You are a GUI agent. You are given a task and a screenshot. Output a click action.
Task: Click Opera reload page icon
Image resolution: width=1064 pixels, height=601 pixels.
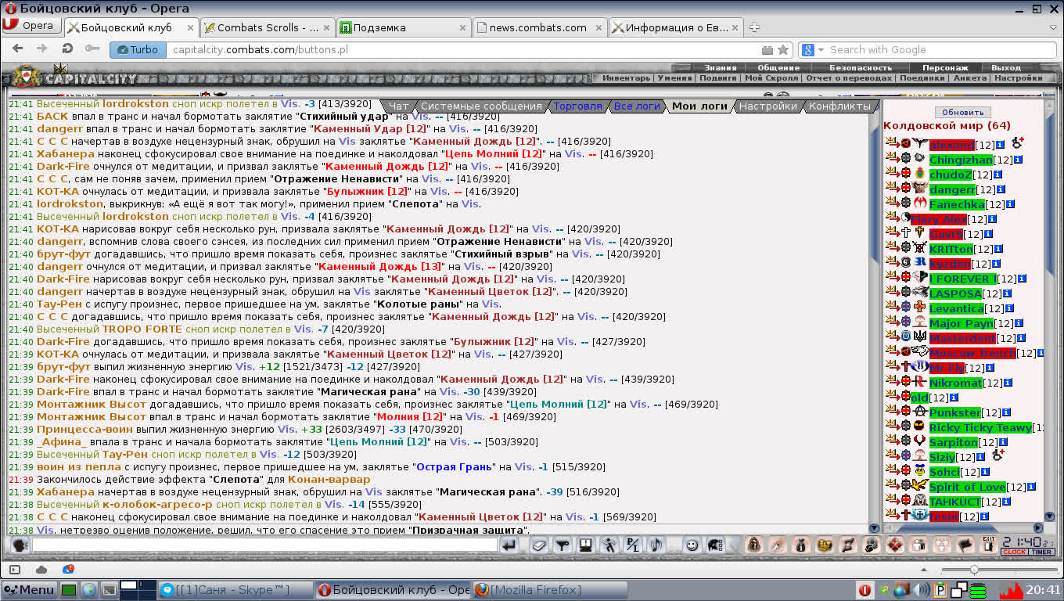(67, 49)
